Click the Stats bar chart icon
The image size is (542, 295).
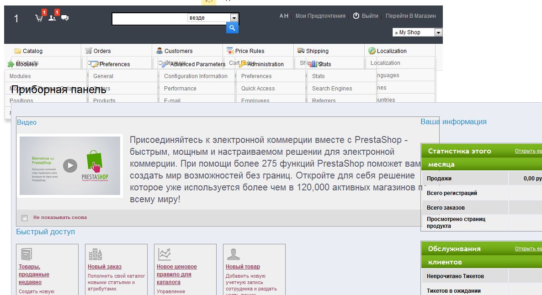pos(314,64)
